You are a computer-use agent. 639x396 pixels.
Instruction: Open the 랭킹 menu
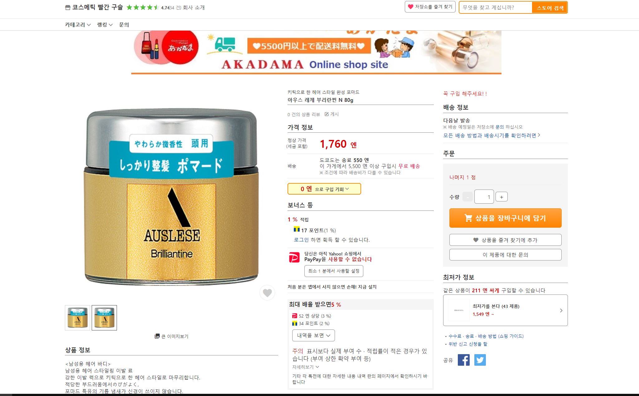105,25
